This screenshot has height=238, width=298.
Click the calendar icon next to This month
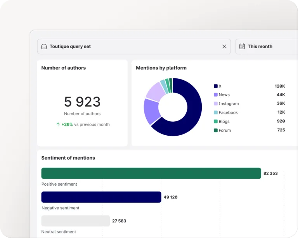tap(242, 46)
